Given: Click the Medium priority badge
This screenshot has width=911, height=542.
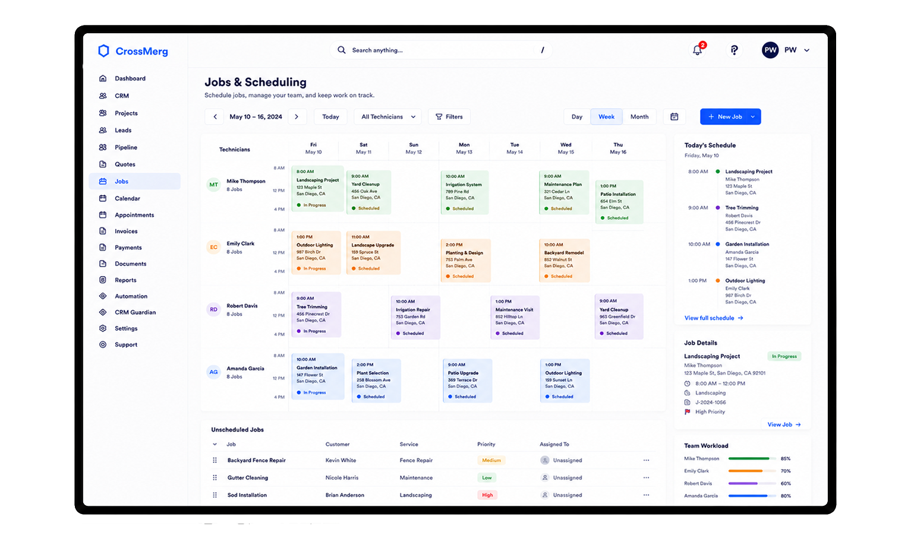Looking at the screenshot, I should tap(491, 460).
